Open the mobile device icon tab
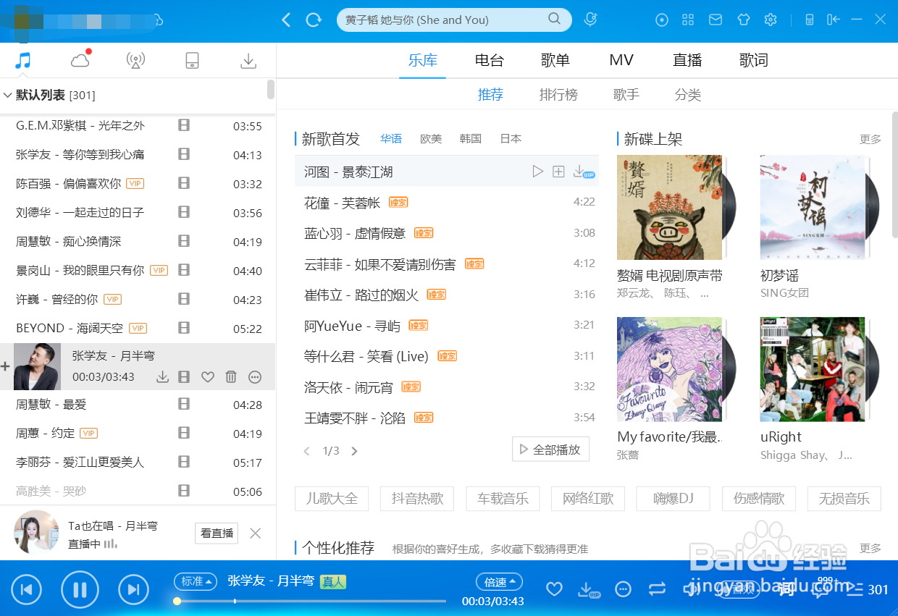The height and width of the screenshot is (616, 898). (192, 60)
